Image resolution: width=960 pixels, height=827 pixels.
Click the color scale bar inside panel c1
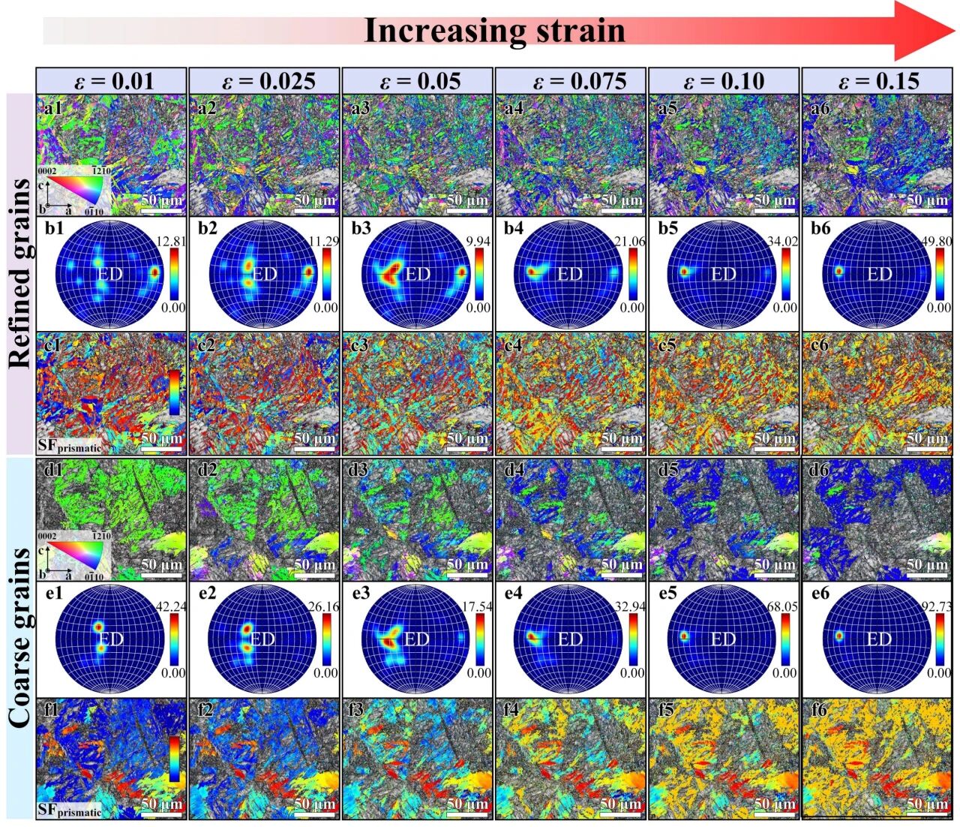174,392
